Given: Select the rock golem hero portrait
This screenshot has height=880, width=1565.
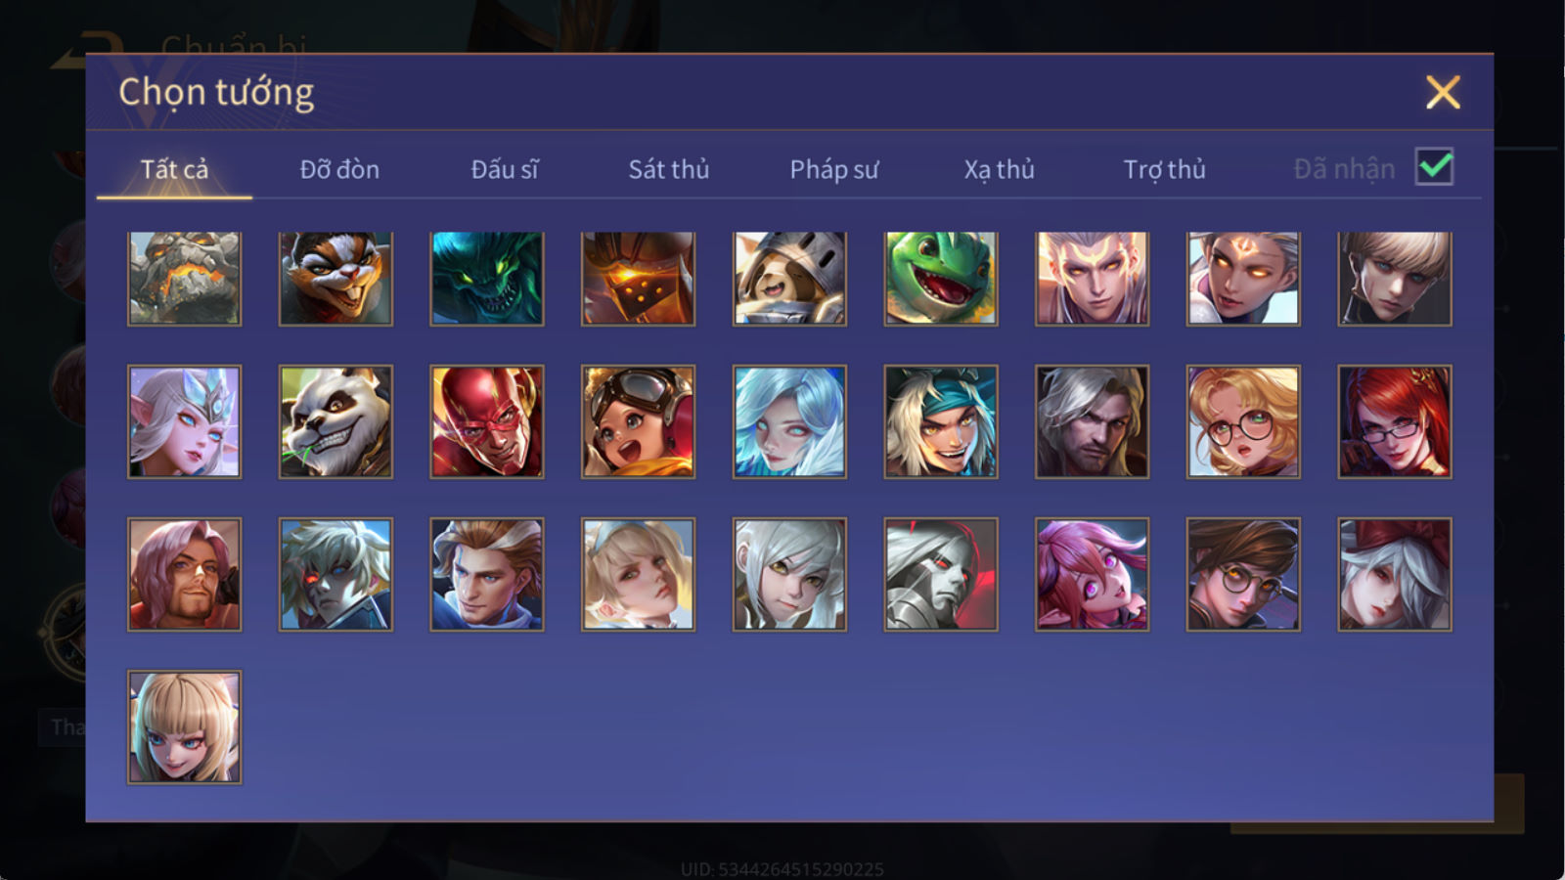Looking at the screenshot, I should coord(184,278).
